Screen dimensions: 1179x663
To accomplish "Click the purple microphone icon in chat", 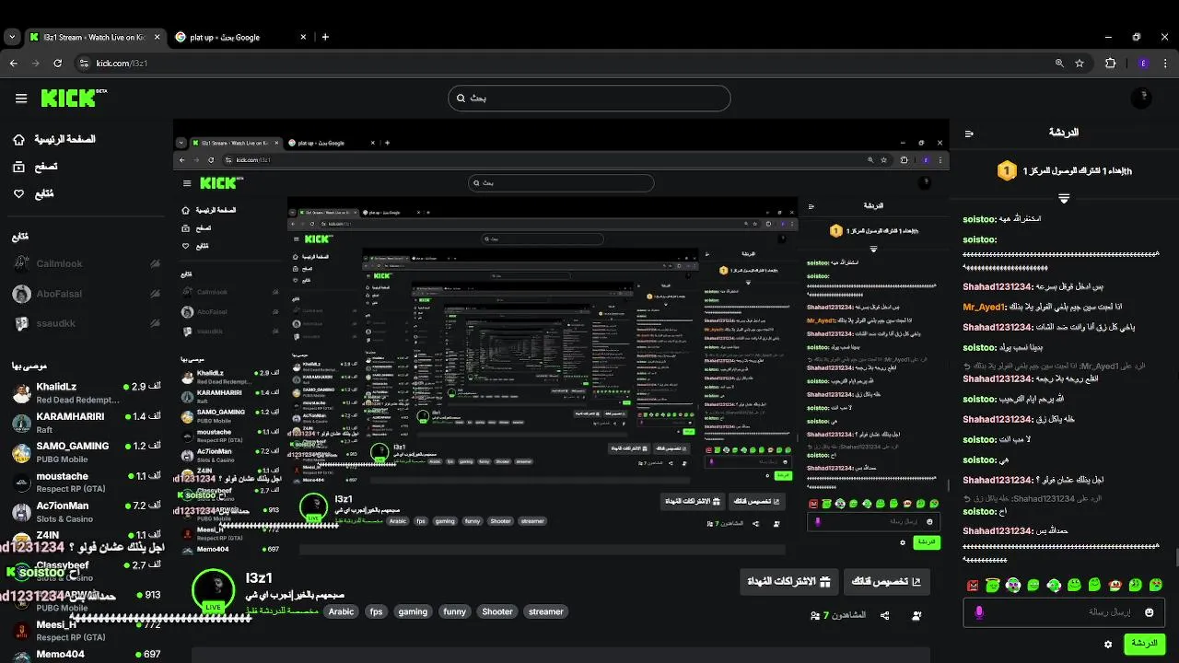I will pos(979,612).
